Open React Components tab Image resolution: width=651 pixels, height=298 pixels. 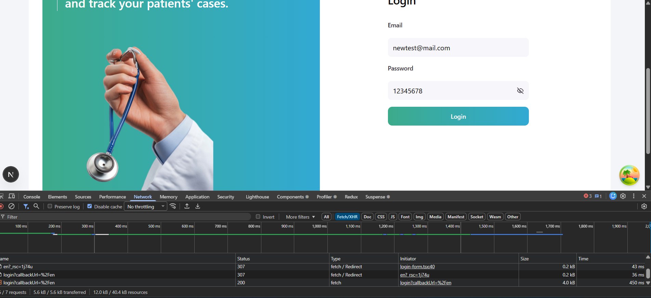pos(293,197)
